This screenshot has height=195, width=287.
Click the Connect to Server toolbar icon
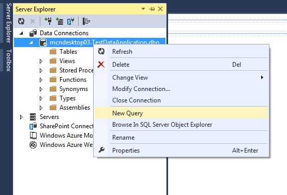(59, 21)
